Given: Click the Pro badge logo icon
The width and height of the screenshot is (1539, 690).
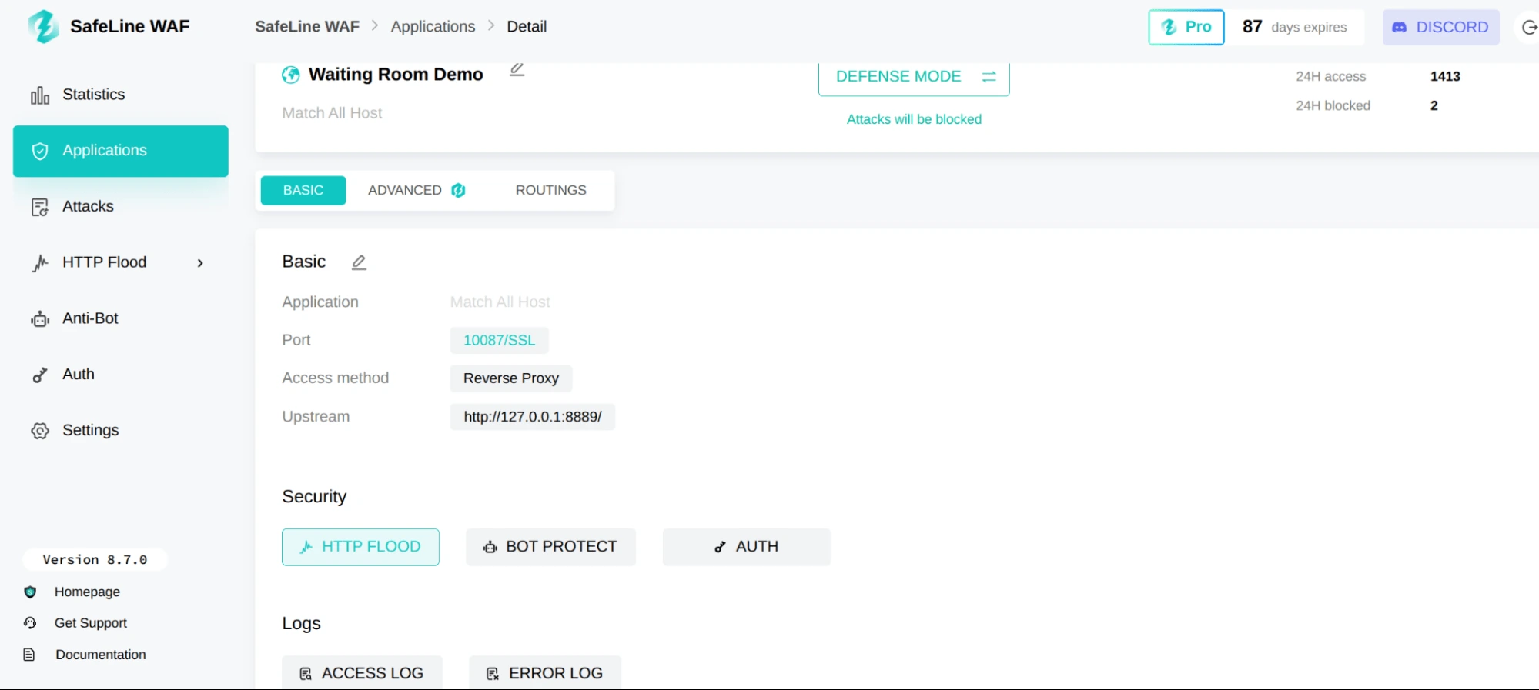Looking at the screenshot, I should point(1169,27).
